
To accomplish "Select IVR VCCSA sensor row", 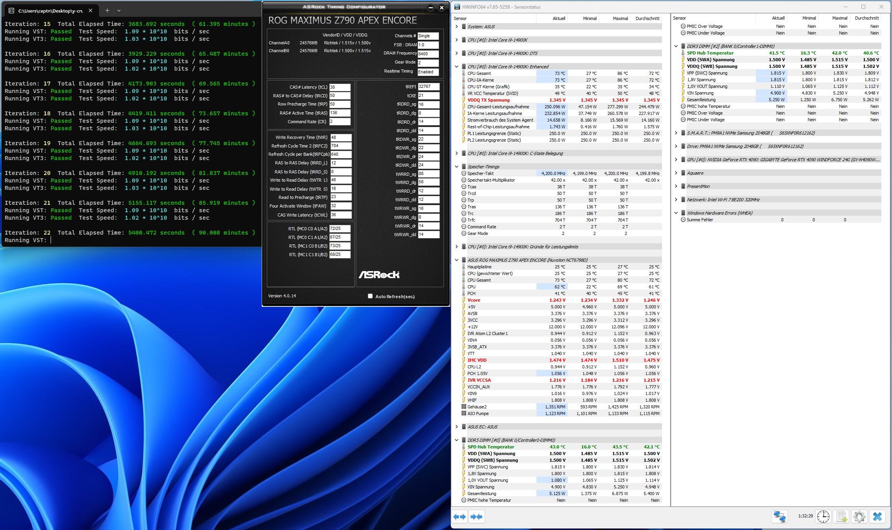I will pyautogui.click(x=561, y=380).
